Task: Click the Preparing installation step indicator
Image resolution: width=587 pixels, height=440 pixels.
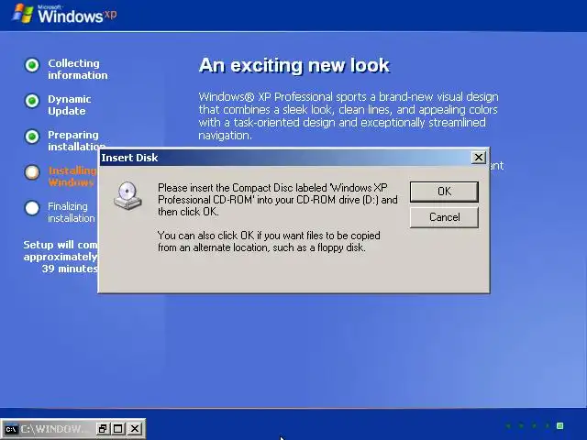Action: pos(32,137)
